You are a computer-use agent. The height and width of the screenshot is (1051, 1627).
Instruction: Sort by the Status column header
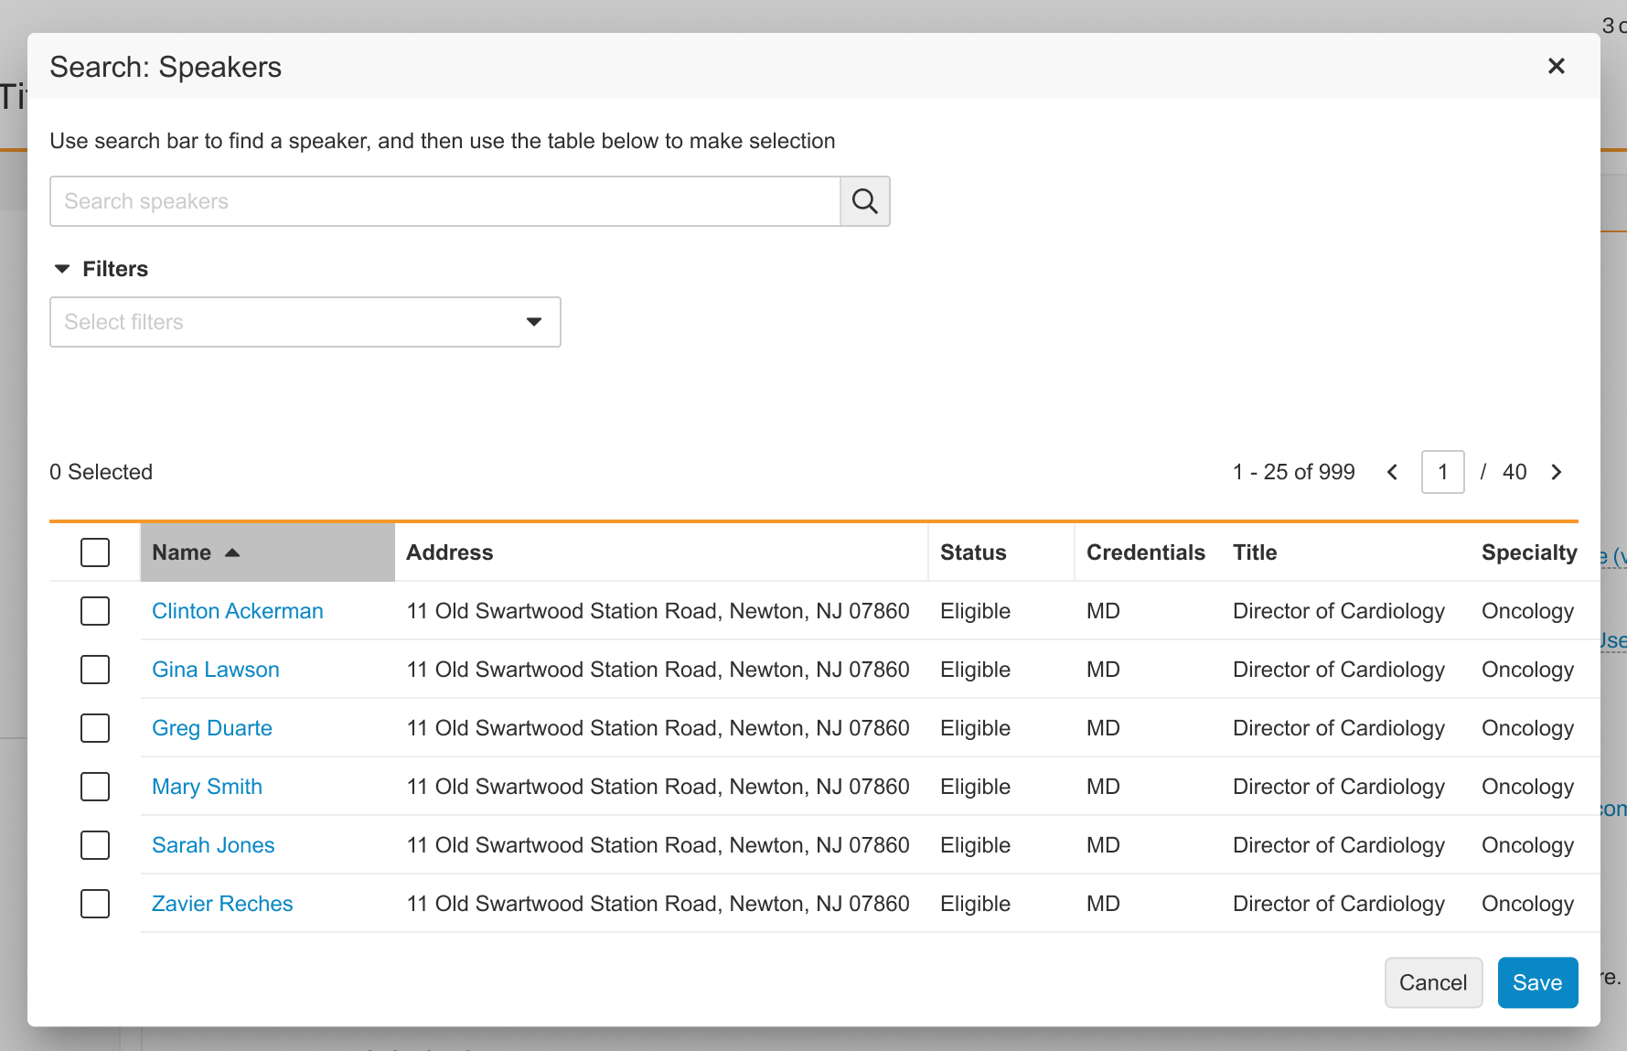click(973, 552)
